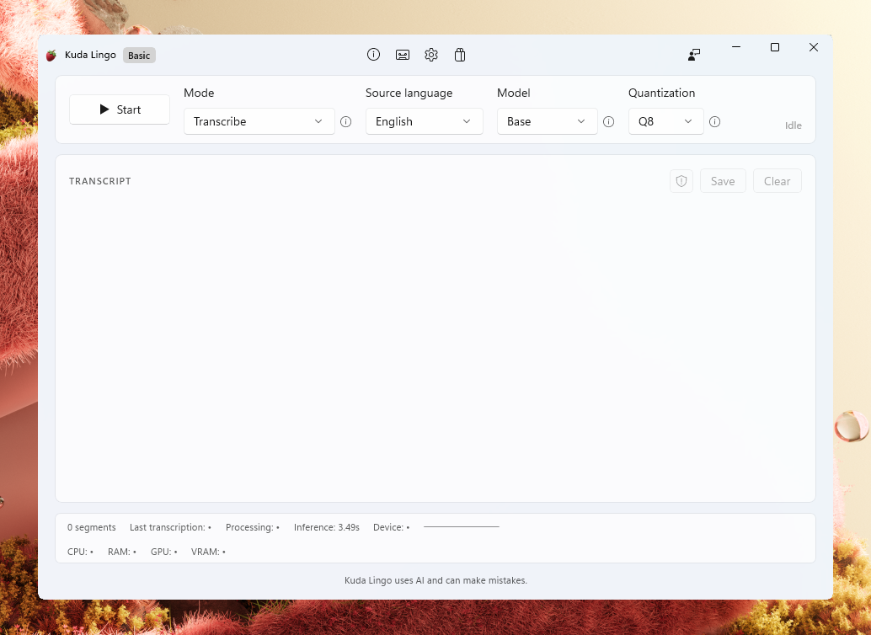Click the audio level bar in status area

pos(461,526)
